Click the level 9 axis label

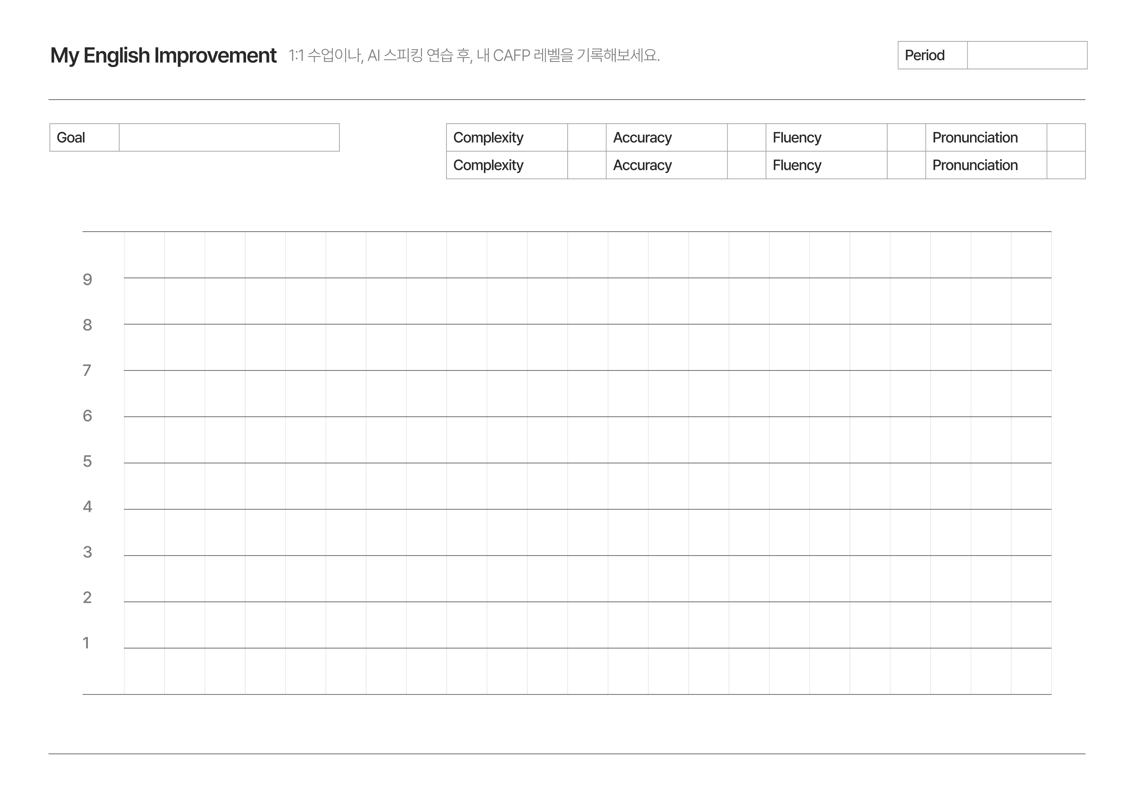click(88, 280)
